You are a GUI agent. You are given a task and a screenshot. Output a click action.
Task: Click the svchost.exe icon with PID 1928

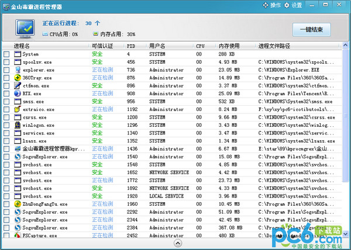pyautogui.click(x=18, y=196)
